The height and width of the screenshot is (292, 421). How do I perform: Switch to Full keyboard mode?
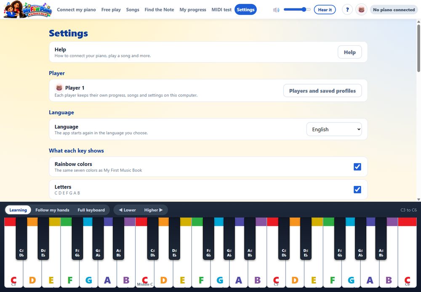tap(91, 210)
